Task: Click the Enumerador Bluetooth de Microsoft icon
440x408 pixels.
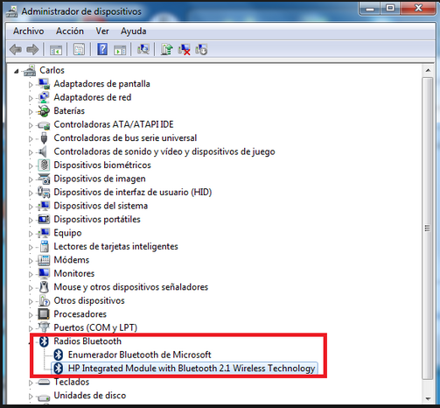Action: (x=59, y=355)
